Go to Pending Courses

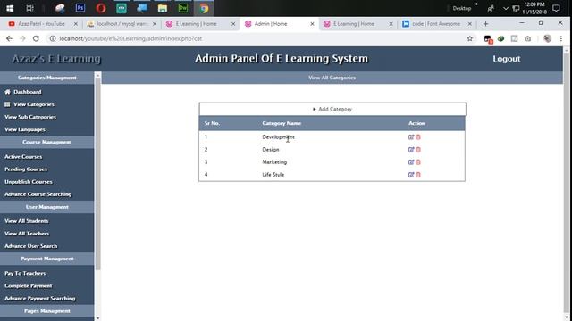point(26,169)
